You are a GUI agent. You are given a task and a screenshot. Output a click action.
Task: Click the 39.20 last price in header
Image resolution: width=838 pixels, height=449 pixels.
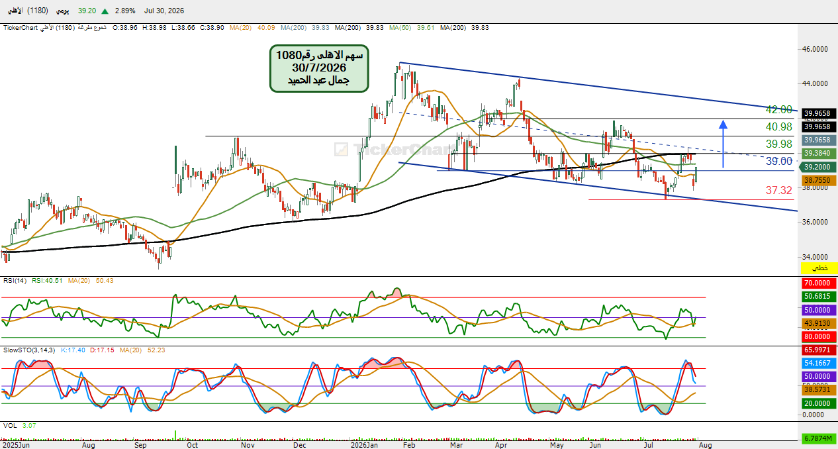pyautogui.click(x=87, y=11)
